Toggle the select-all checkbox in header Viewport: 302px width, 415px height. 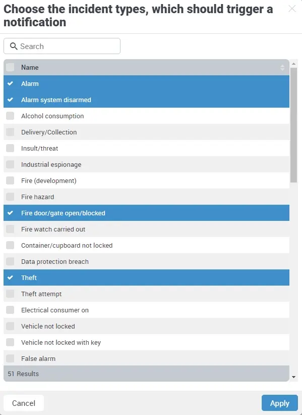click(x=10, y=67)
